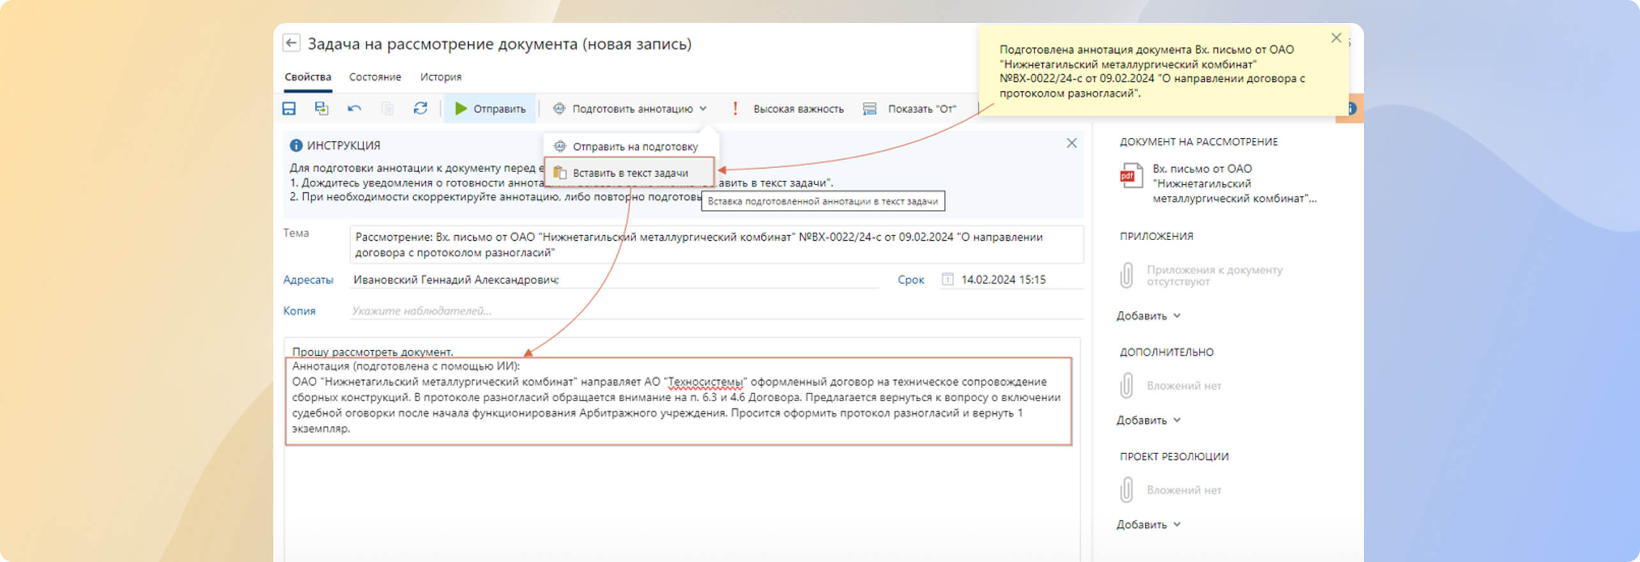Viewport: 1640px width, 562px height.
Task: Click the Save and close icon
Action: 321,109
